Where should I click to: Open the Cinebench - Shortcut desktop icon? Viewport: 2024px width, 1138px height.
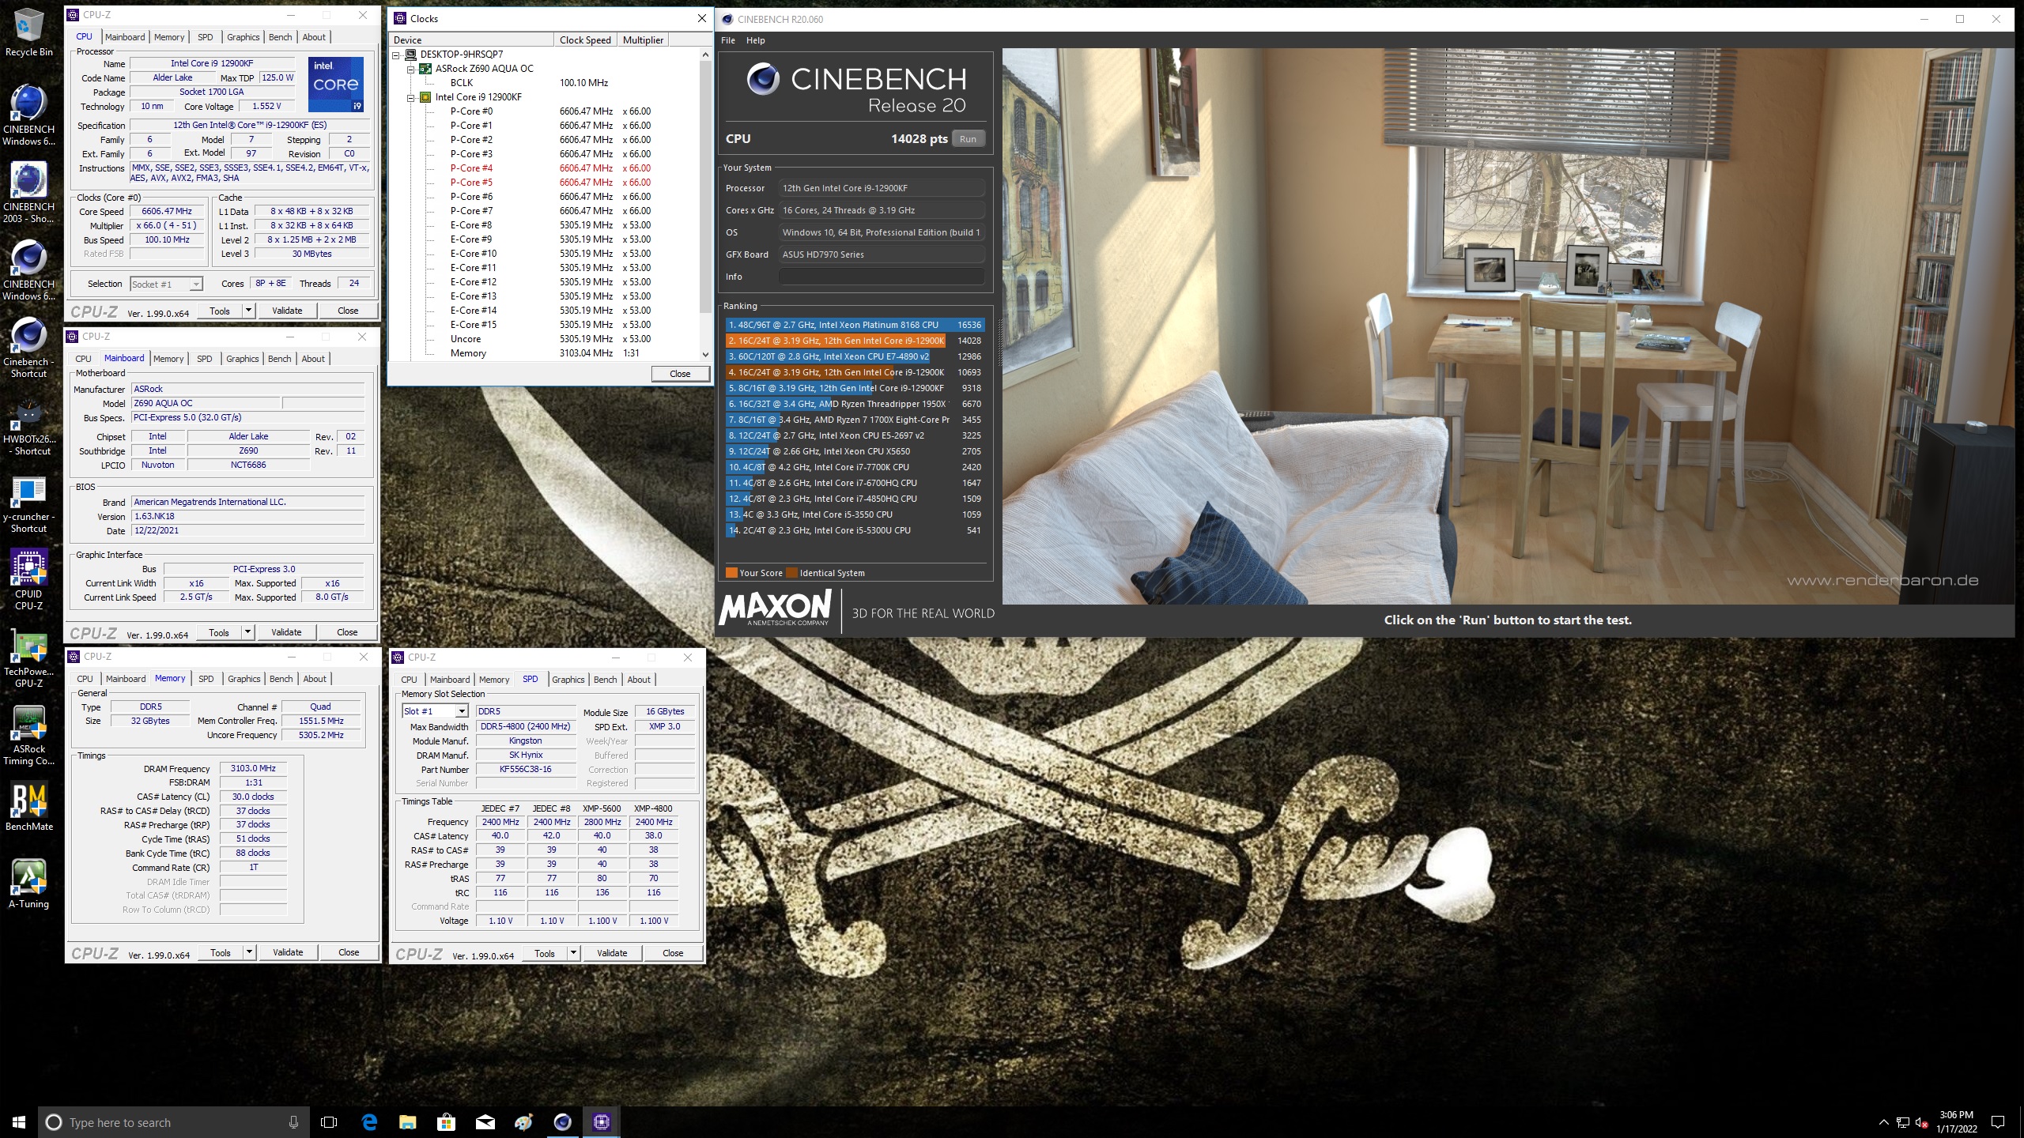click(x=28, y=348)
